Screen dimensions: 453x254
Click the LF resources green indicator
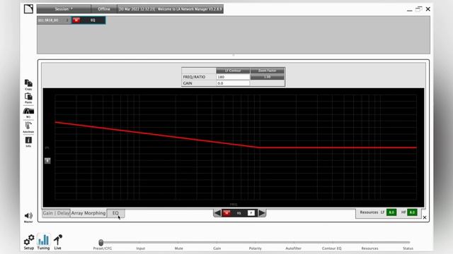pyautogui.click(x=391, y=212)
